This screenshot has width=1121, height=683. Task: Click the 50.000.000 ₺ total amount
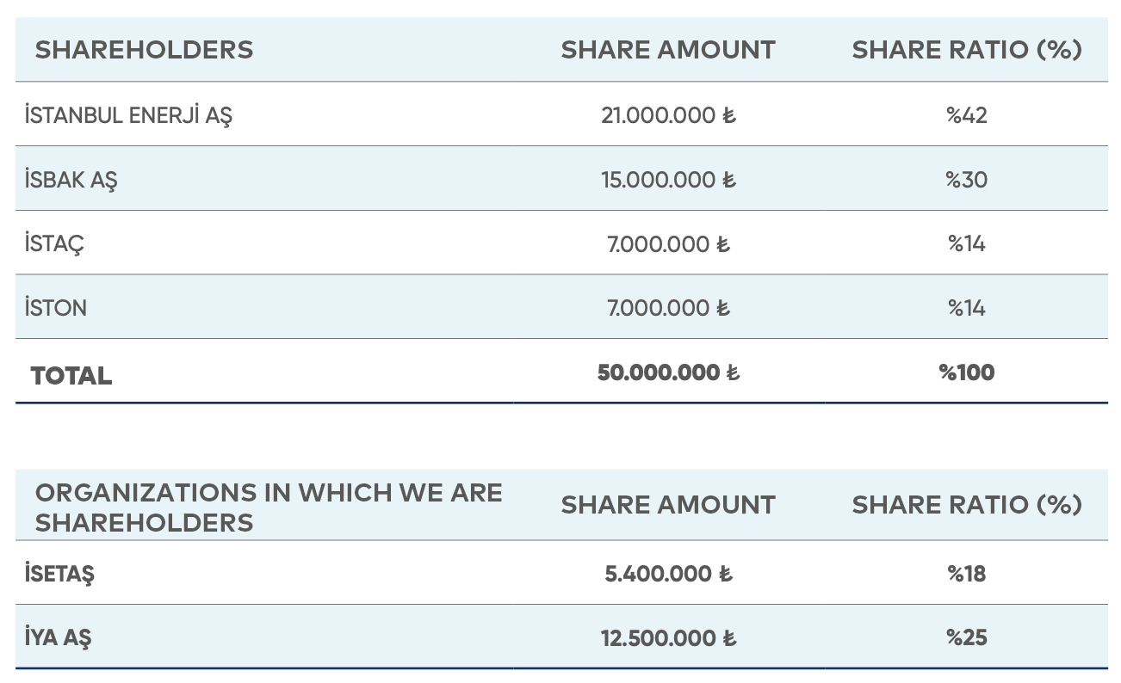668,372
